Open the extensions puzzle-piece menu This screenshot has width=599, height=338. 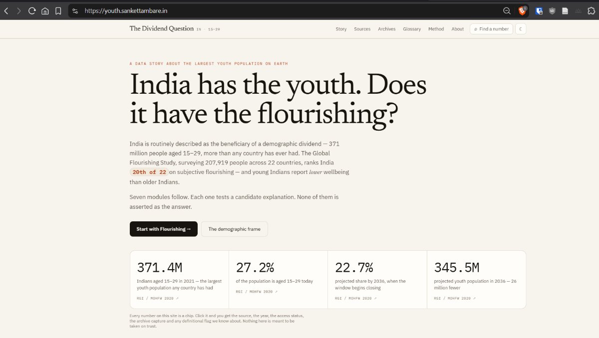click(591, 10)
